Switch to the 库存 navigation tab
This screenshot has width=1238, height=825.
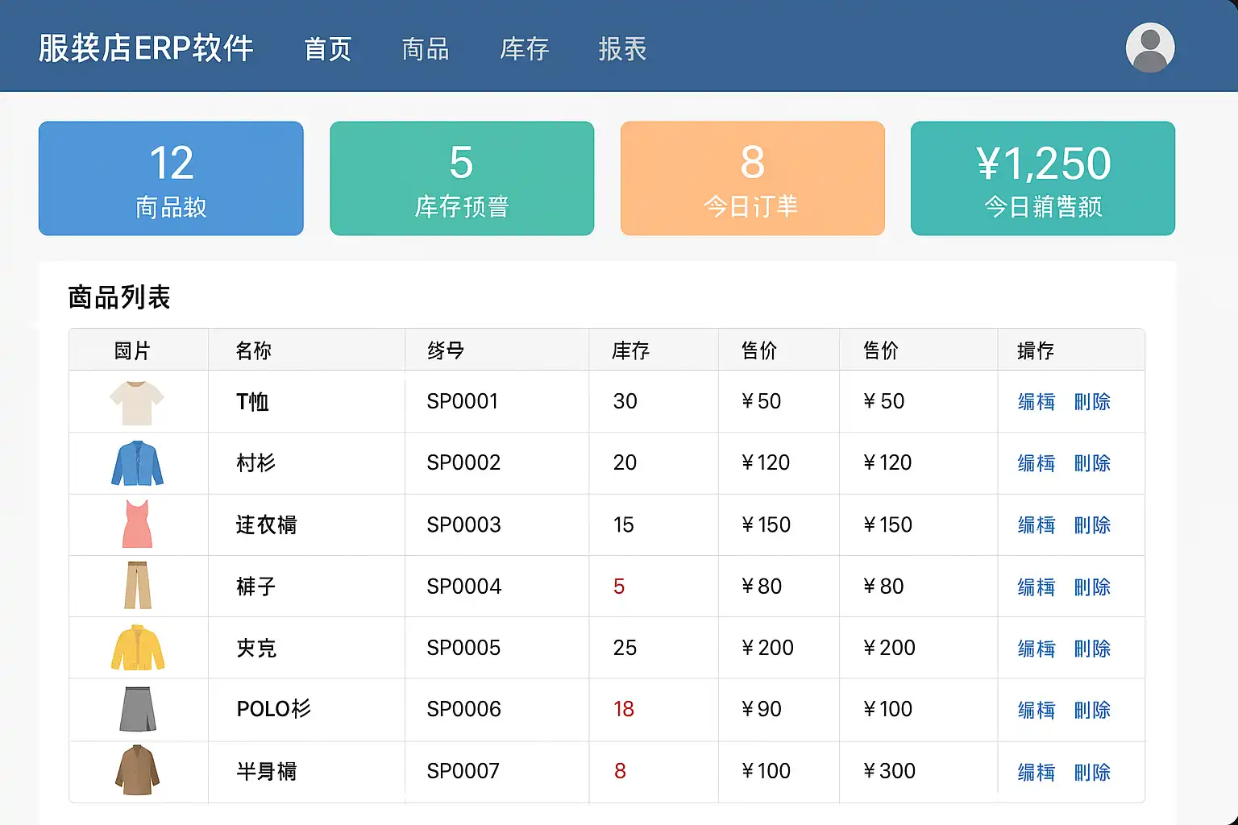point(524,49)
